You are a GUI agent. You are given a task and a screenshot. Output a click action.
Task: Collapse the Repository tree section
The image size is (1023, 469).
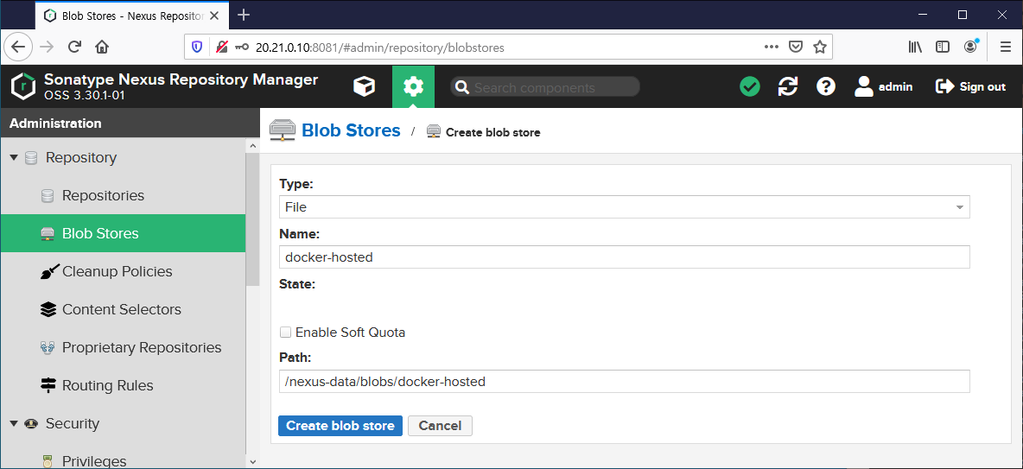click(x=14, y=158)
